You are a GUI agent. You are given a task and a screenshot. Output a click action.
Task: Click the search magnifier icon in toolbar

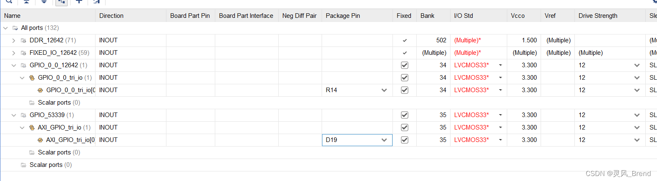[x=9, y=2]
